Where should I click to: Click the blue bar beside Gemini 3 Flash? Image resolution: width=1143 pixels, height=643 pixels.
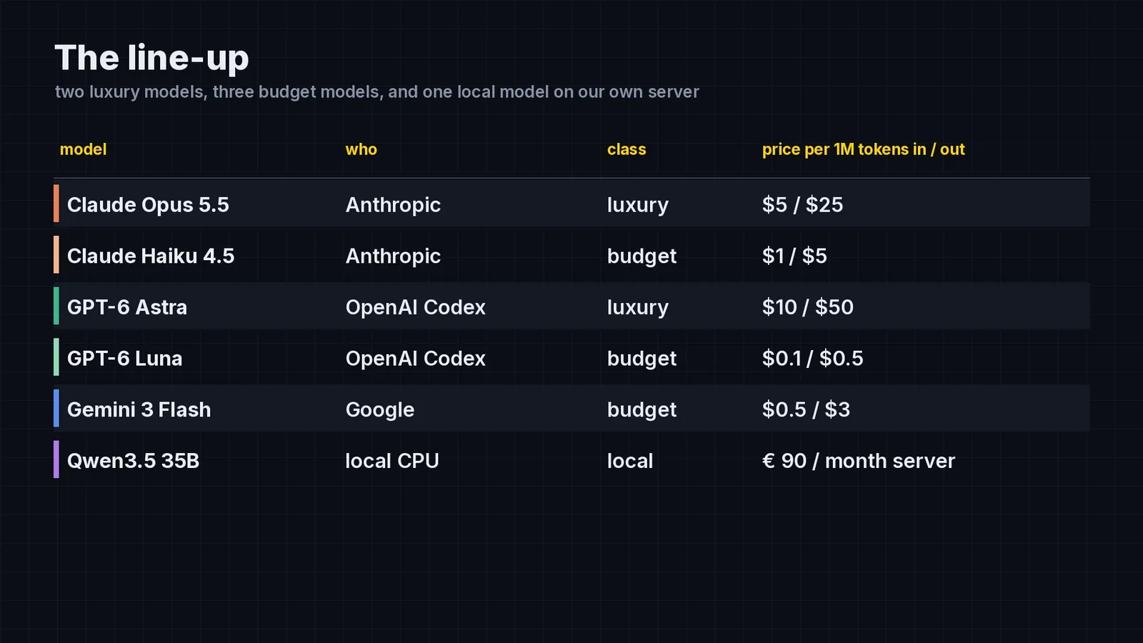pyautogui.click(x=56, y=409)
